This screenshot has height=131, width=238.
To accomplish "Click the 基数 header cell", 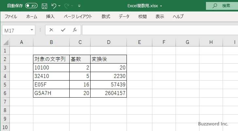I will pyautogui.click(x=80, y=59).
